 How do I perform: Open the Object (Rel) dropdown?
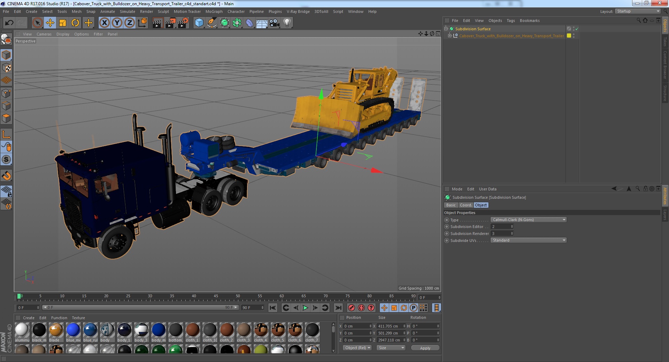click(x=357, y=348)
